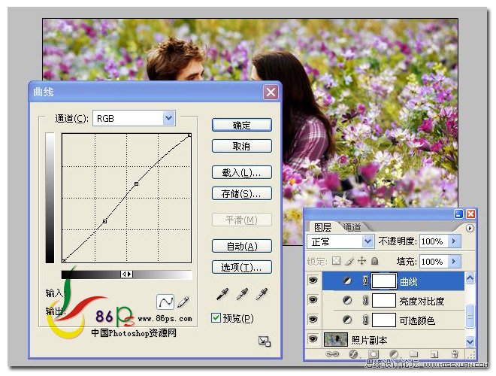The height and width of the screenshot is (376, 496).
Task: Click lock all padlock icon
Action: 374,261
